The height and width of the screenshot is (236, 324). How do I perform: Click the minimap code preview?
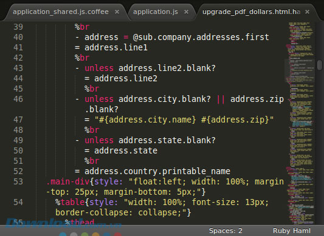coord(301,123)
